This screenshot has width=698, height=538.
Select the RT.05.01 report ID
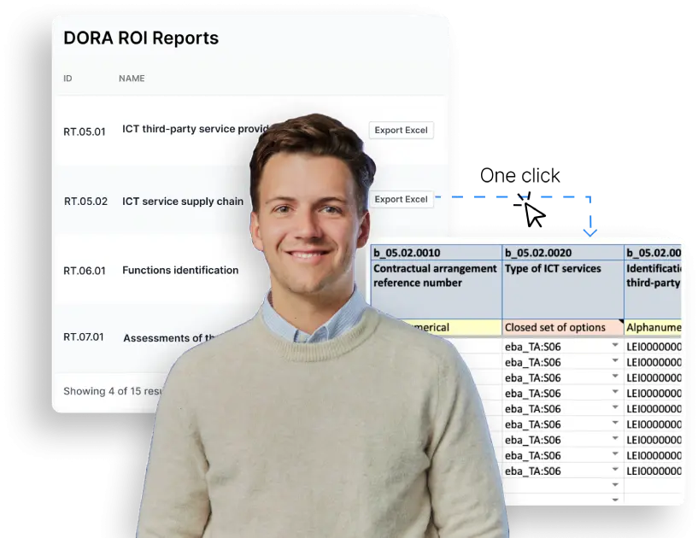pyautogui.click(x=85, y=132)
